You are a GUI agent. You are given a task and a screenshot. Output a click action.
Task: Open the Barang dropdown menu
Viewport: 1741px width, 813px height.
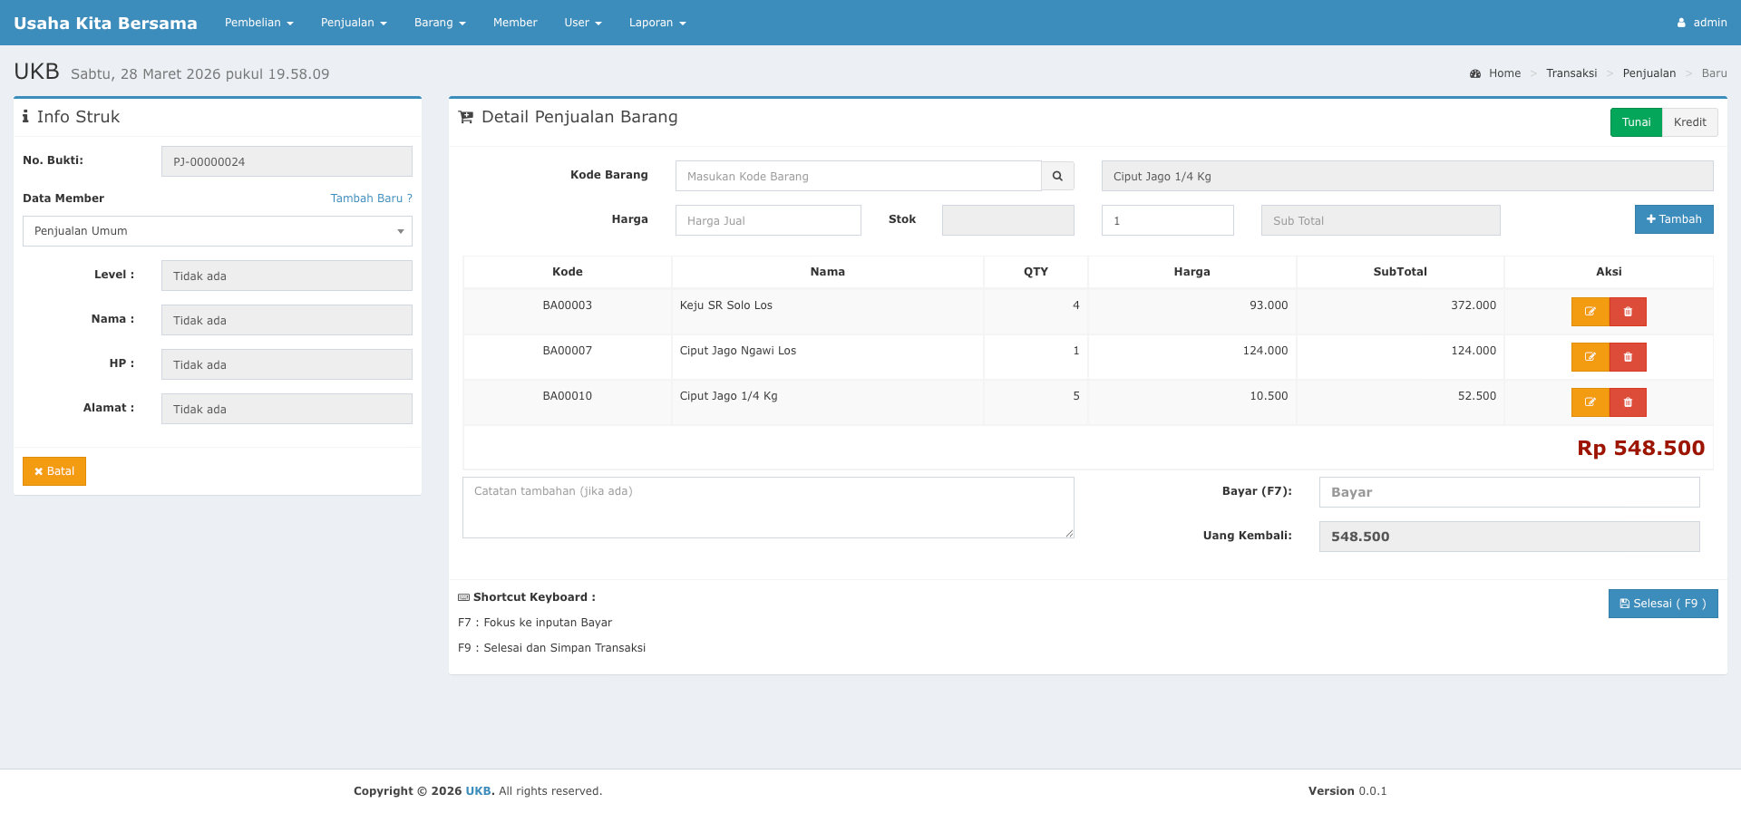[439, 23]
